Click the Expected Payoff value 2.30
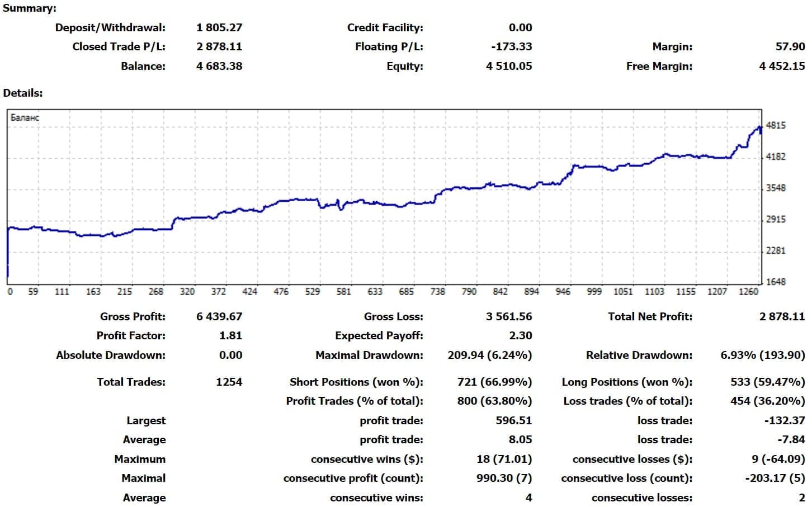812x507 pixels. pos(521,335)
